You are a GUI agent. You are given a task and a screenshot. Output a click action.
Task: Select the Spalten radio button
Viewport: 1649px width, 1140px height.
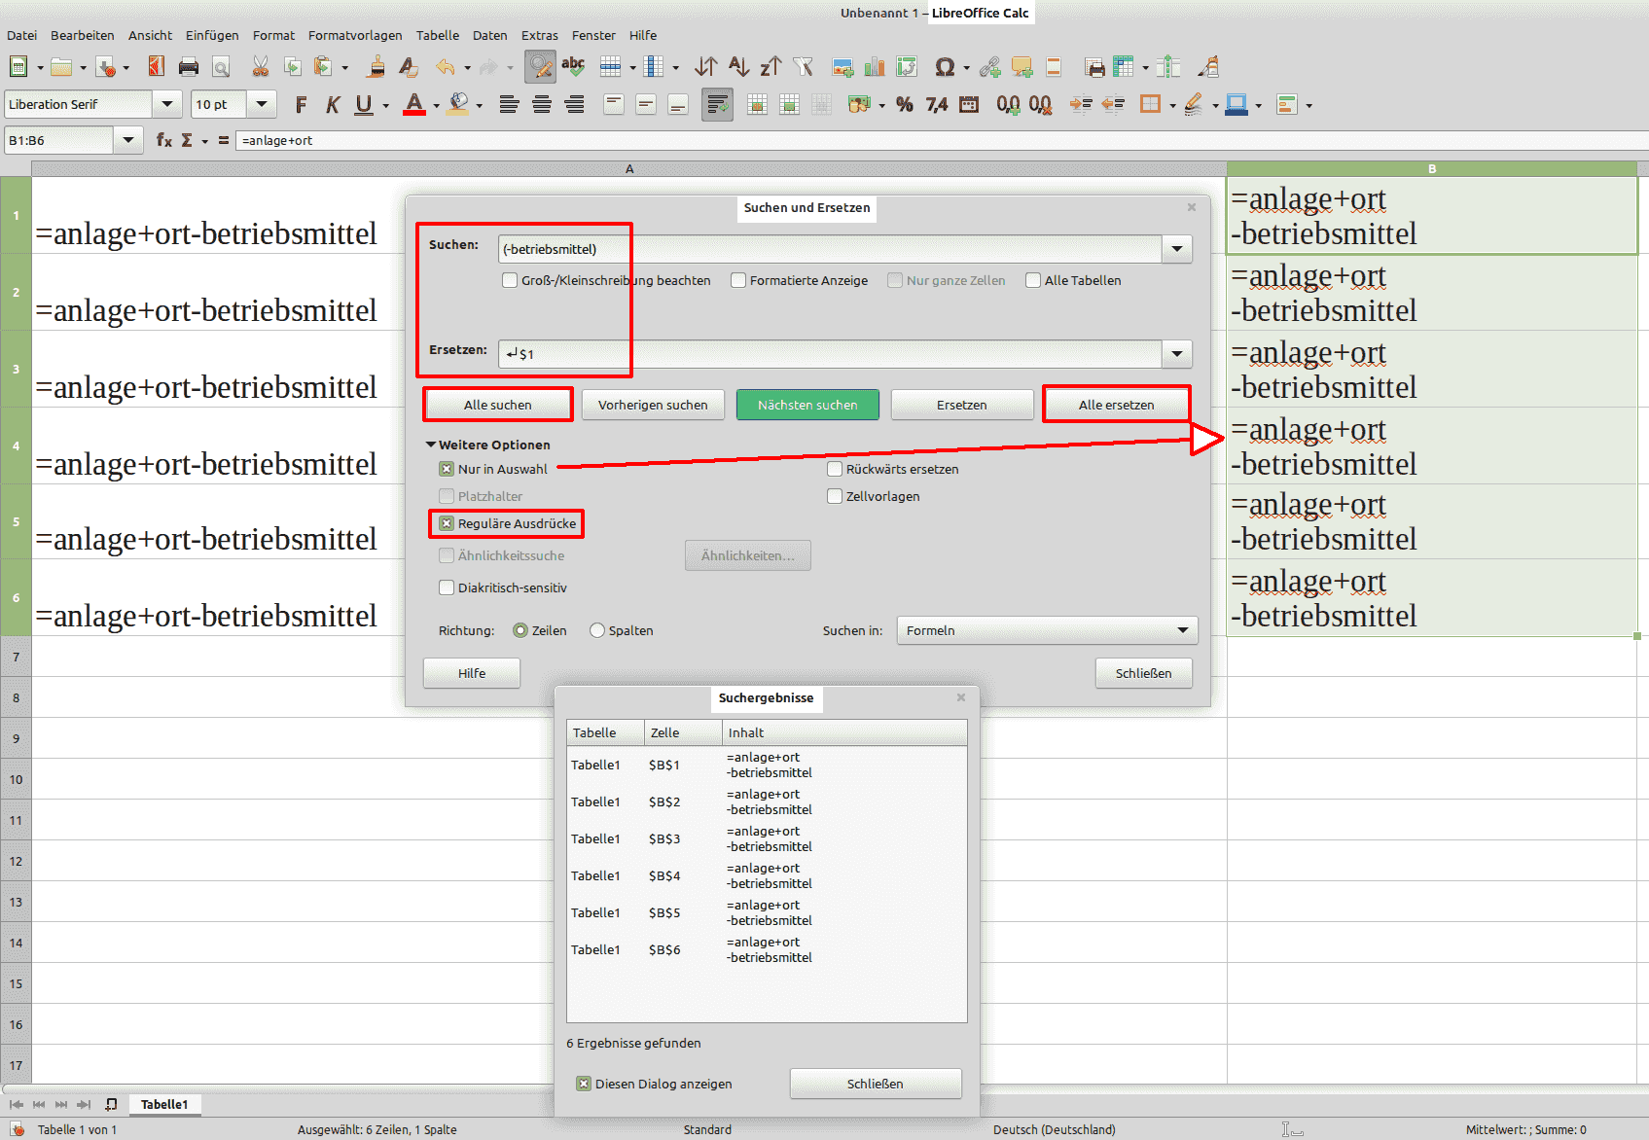tap(597, 630)
